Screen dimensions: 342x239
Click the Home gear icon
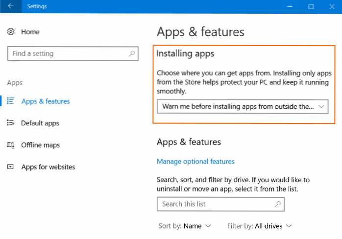[x=11, y=32]
